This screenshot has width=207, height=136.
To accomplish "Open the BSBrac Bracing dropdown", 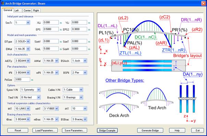I will [79, 119].
